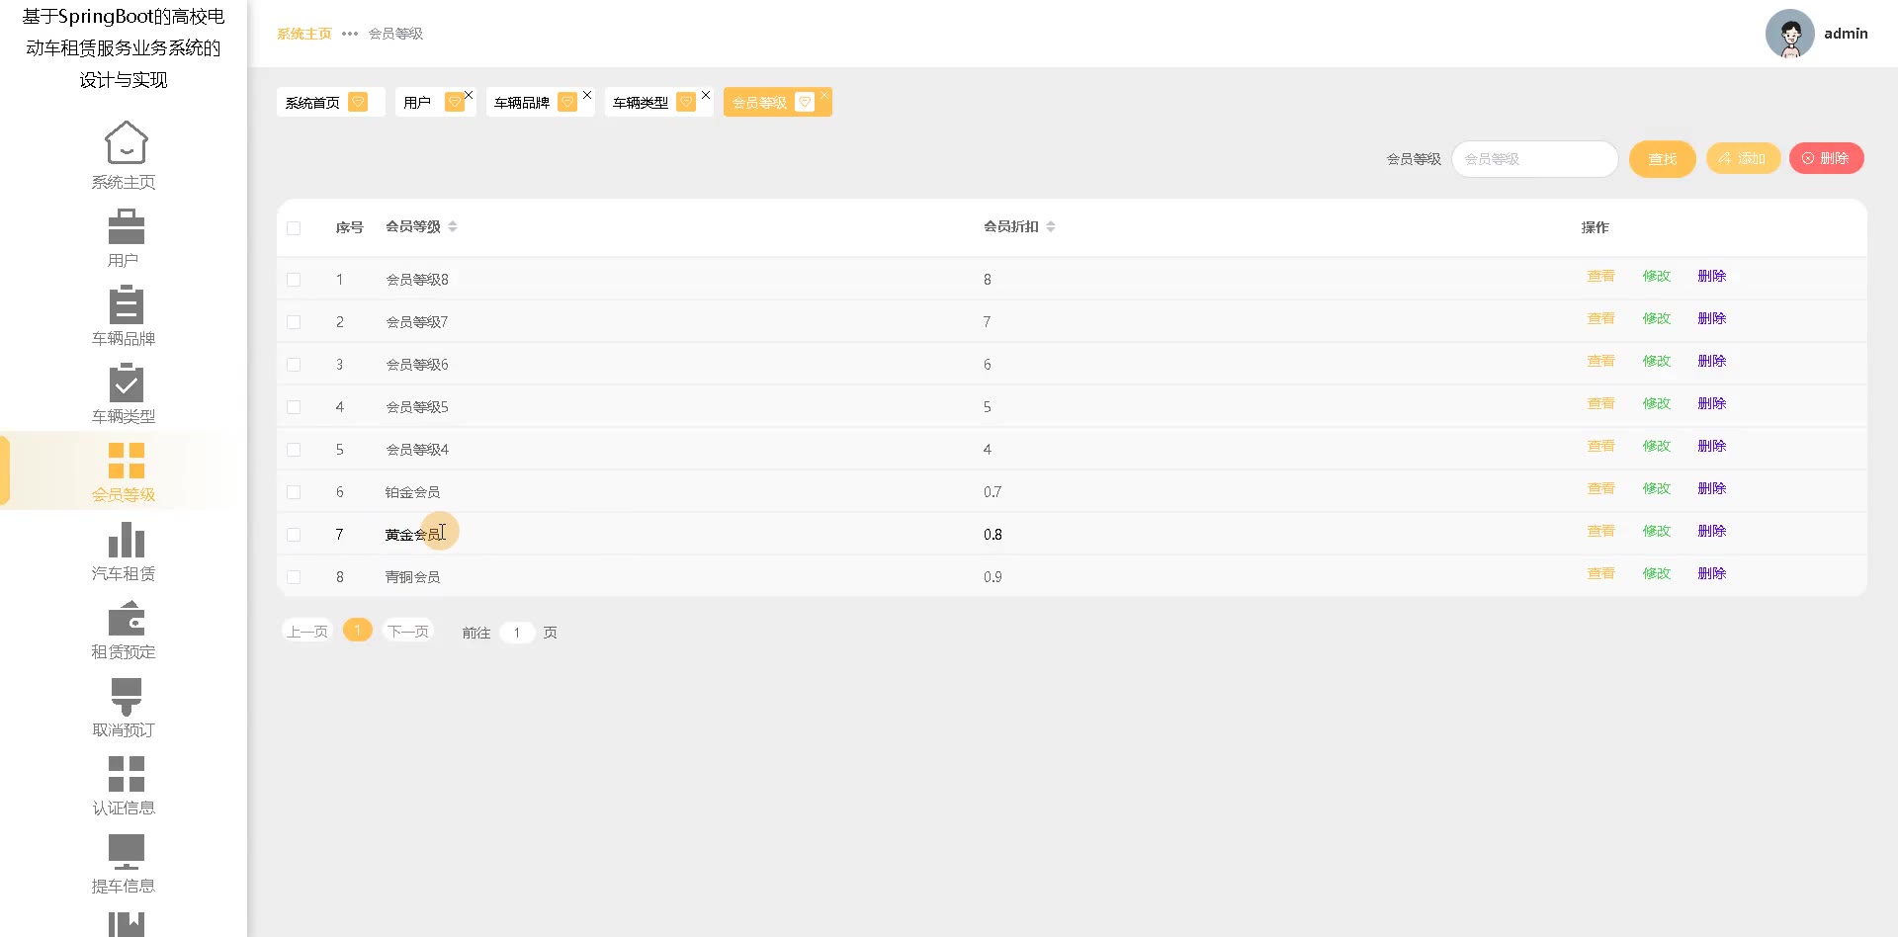This screenshot has width=1898, height=937.
Task: Click 修改 for 会员等级7
Action: point(1656,318)
